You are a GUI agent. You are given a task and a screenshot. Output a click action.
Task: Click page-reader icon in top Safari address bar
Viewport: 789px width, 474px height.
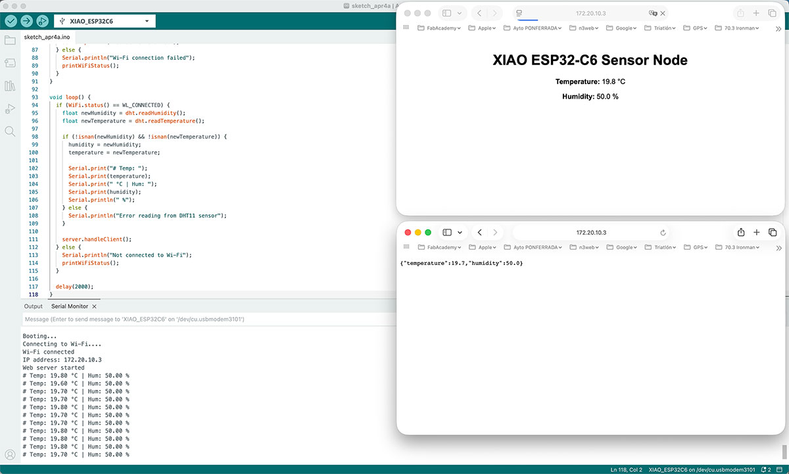pos(519,13)
